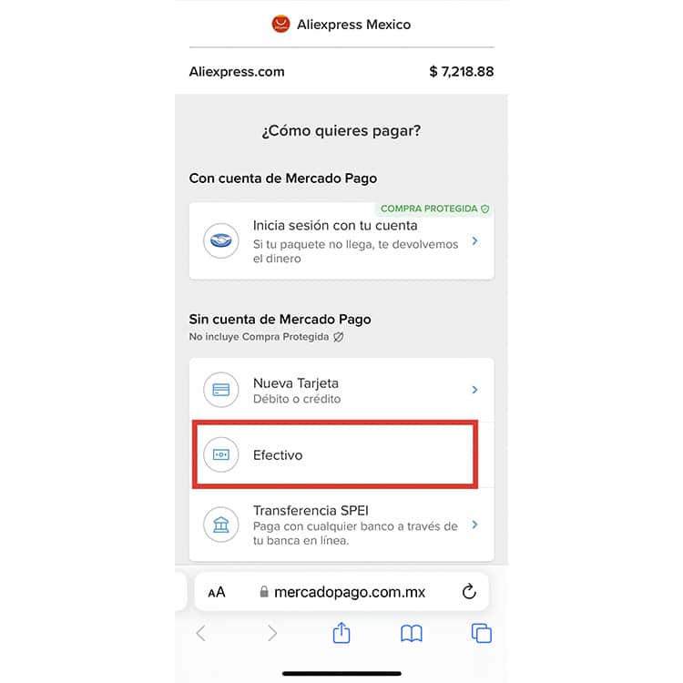Tap the Aliexpress.com merchant label
Image resolution: width=683 pixels, height=683 pixels.
(237, 71)
